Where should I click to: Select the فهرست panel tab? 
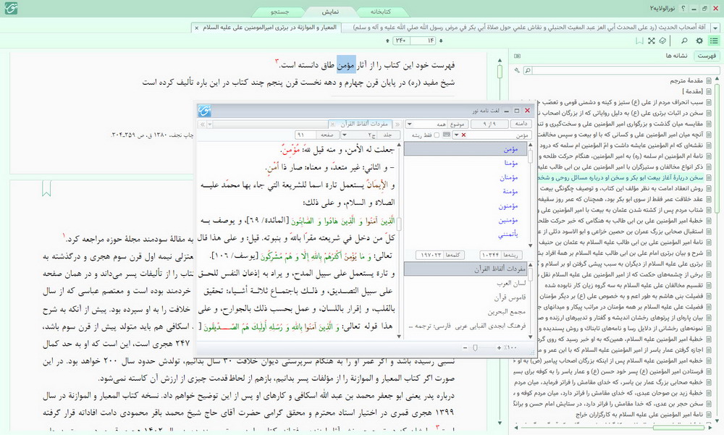[x=707, y=56]
